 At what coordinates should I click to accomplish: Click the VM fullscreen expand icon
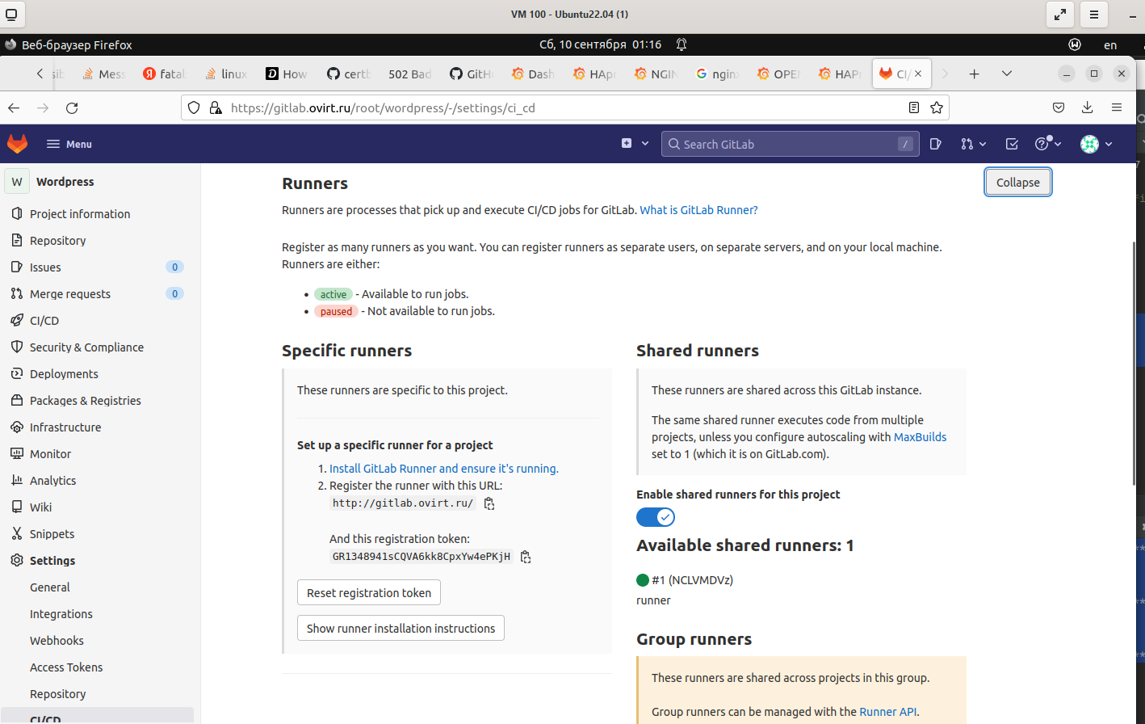[x=1059, y=14]
